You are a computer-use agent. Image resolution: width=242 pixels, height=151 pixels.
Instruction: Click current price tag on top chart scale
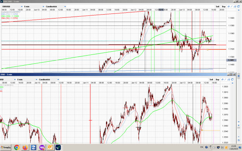coord(231,60)
